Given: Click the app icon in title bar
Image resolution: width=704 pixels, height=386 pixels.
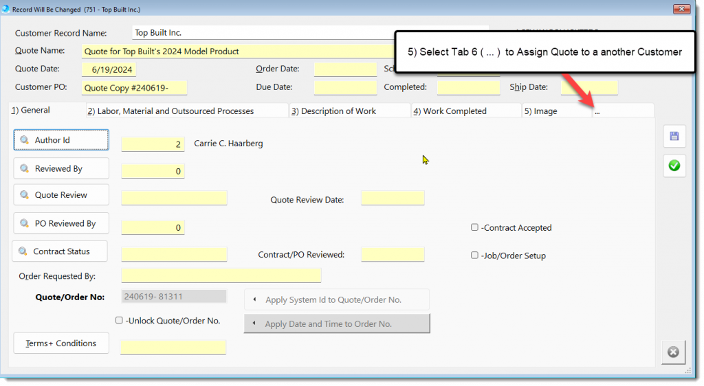Looking at the screenshot, I should click(x=5, y=9).
